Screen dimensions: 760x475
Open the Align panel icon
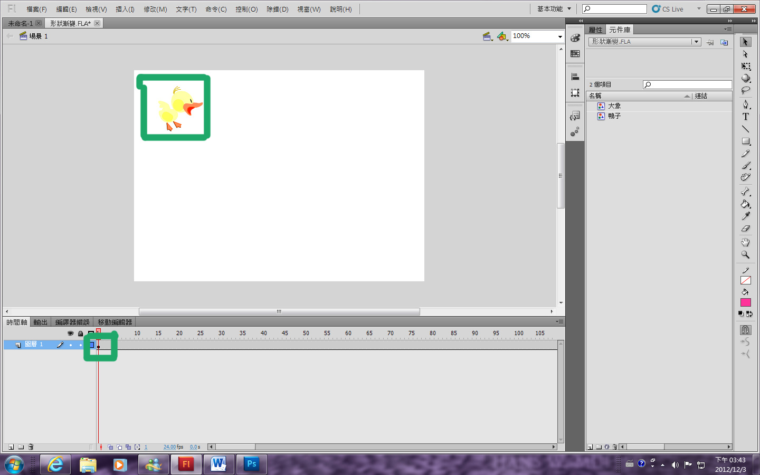(575, 77)
